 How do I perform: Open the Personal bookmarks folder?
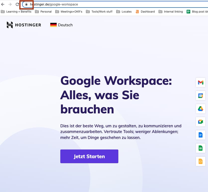click(43, 11)
